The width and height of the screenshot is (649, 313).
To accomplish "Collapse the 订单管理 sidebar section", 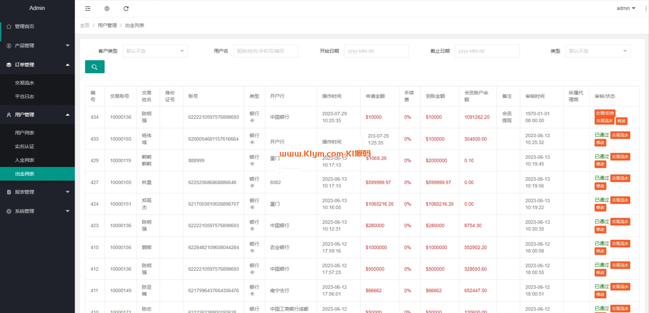I will (37, 65).
